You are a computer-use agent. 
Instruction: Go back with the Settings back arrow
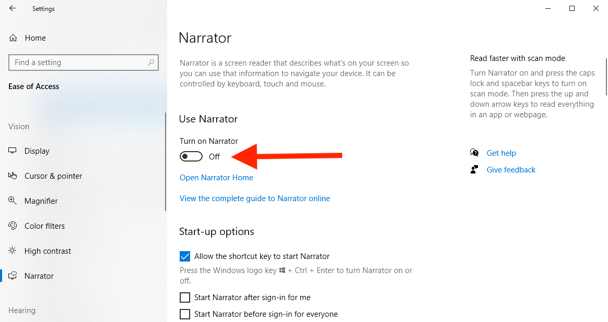[13, 8]
